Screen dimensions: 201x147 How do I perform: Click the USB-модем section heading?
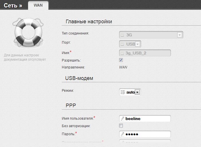pyautogui.click(x=79, y=78)
